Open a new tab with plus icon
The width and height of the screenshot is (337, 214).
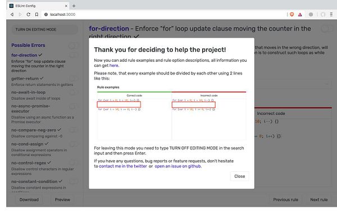pos(74,6)
